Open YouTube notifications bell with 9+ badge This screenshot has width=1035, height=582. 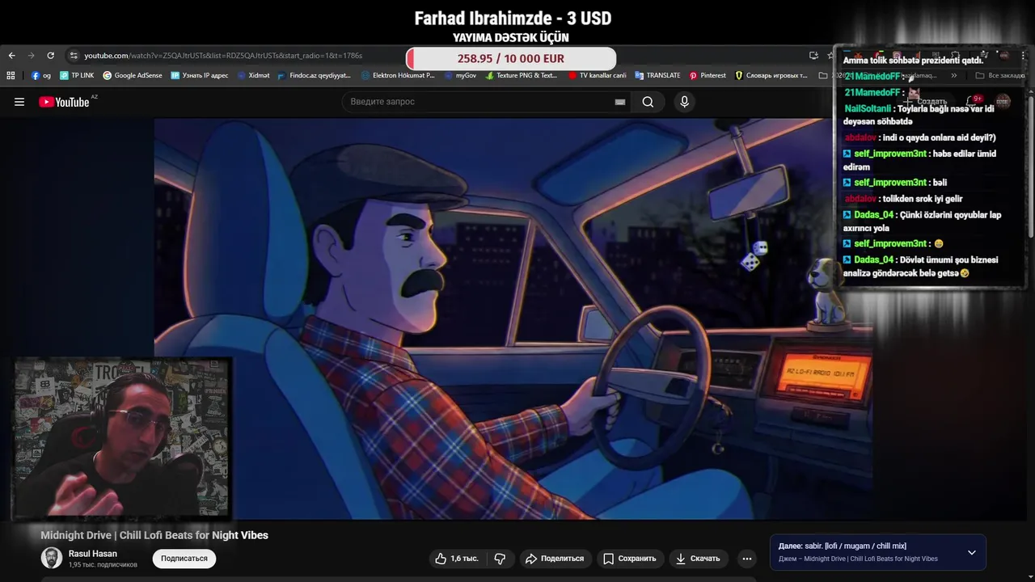point(973,102)
